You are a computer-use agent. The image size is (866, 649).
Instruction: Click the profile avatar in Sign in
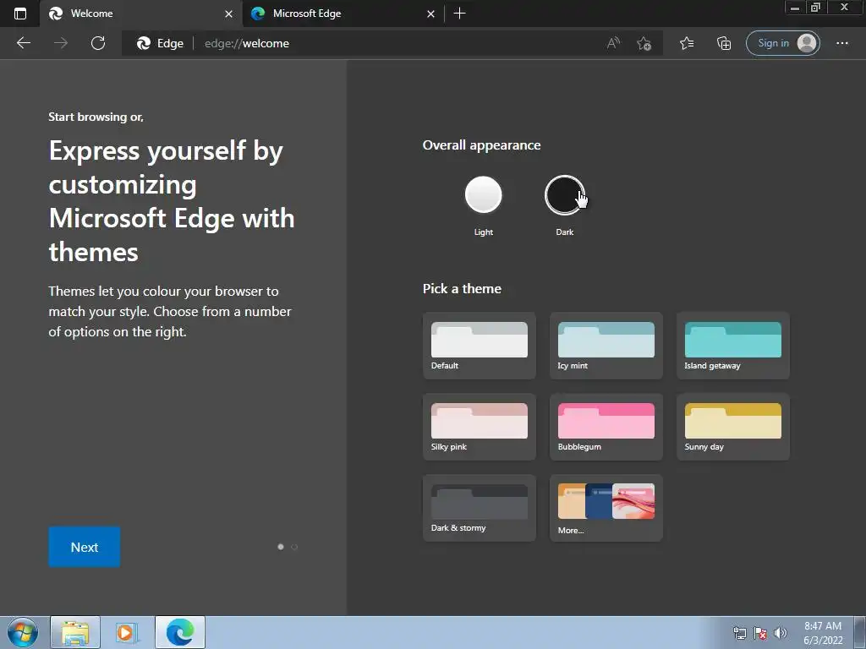point(807,43)
